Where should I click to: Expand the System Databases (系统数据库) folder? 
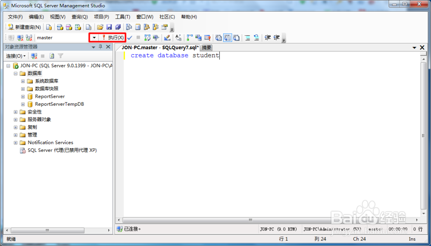(x=23, y=81)
